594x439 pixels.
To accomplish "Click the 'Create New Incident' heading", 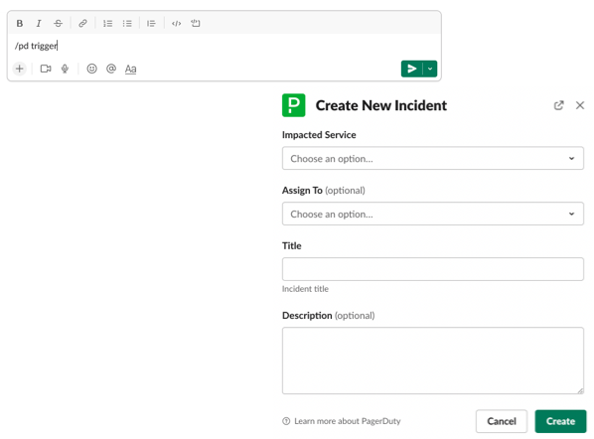I will tap(381, 105).
